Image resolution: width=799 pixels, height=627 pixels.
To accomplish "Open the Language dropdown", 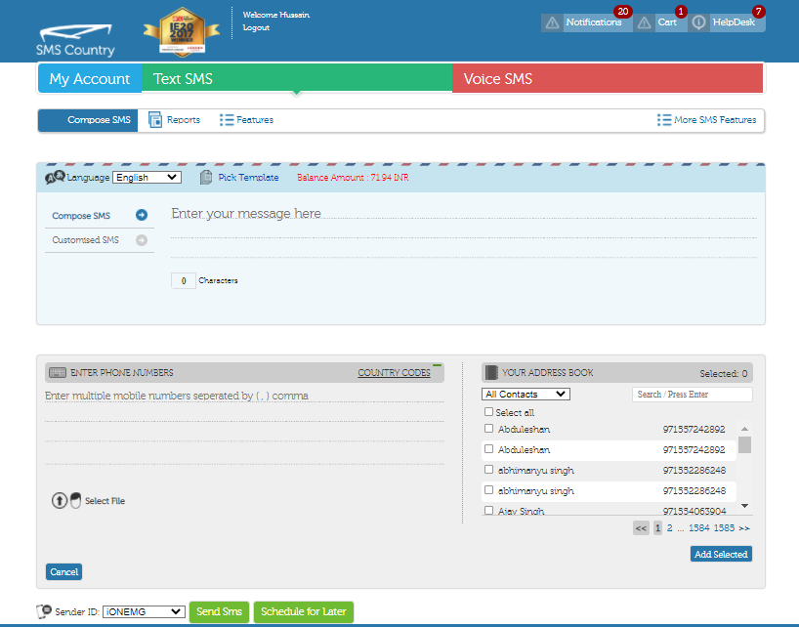I will click(x=147, y=178).
